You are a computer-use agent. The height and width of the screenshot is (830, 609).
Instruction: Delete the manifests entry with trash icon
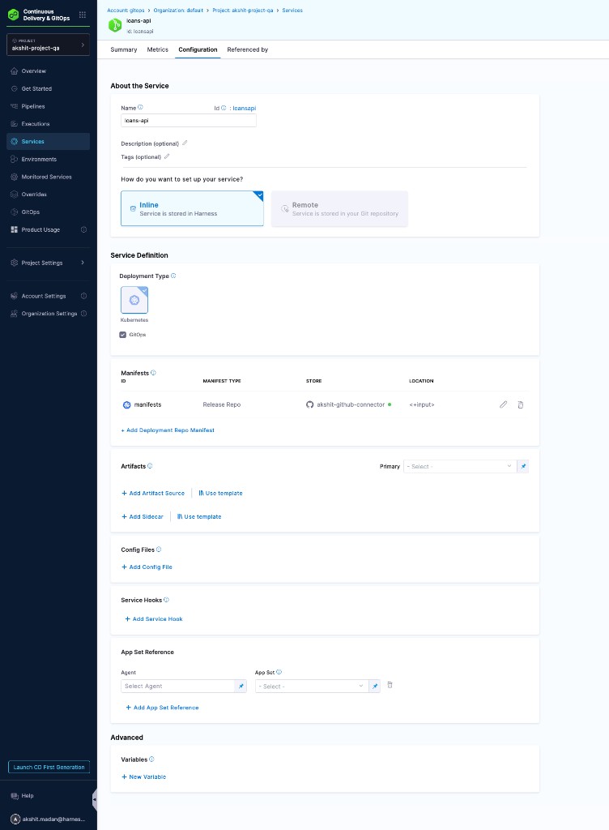[x=520, y=404]
